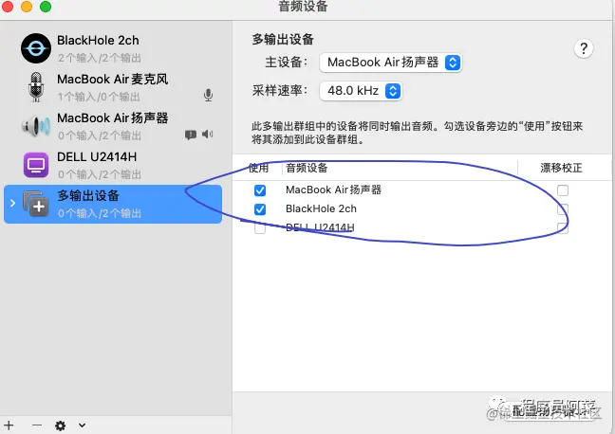This screenshot has height=434, width=615.
Task: Open the 主设备 dropdown
Action: [391, 63]
